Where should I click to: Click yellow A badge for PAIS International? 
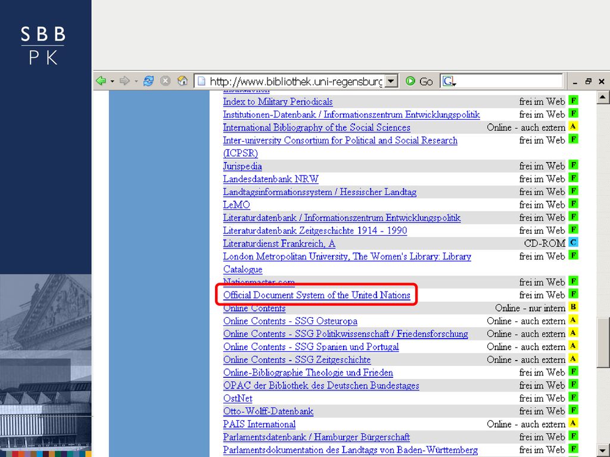click(573, 422)
